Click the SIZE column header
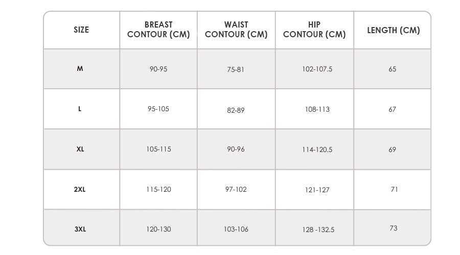460x255 pixels. pyautogui.click(x=81, y=30)
